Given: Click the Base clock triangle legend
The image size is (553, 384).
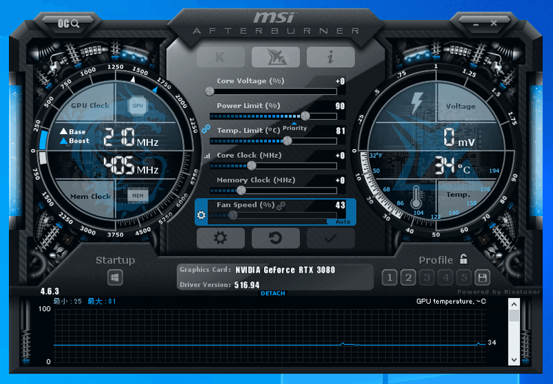Looking at the screenshot, I should coord(73,131).
